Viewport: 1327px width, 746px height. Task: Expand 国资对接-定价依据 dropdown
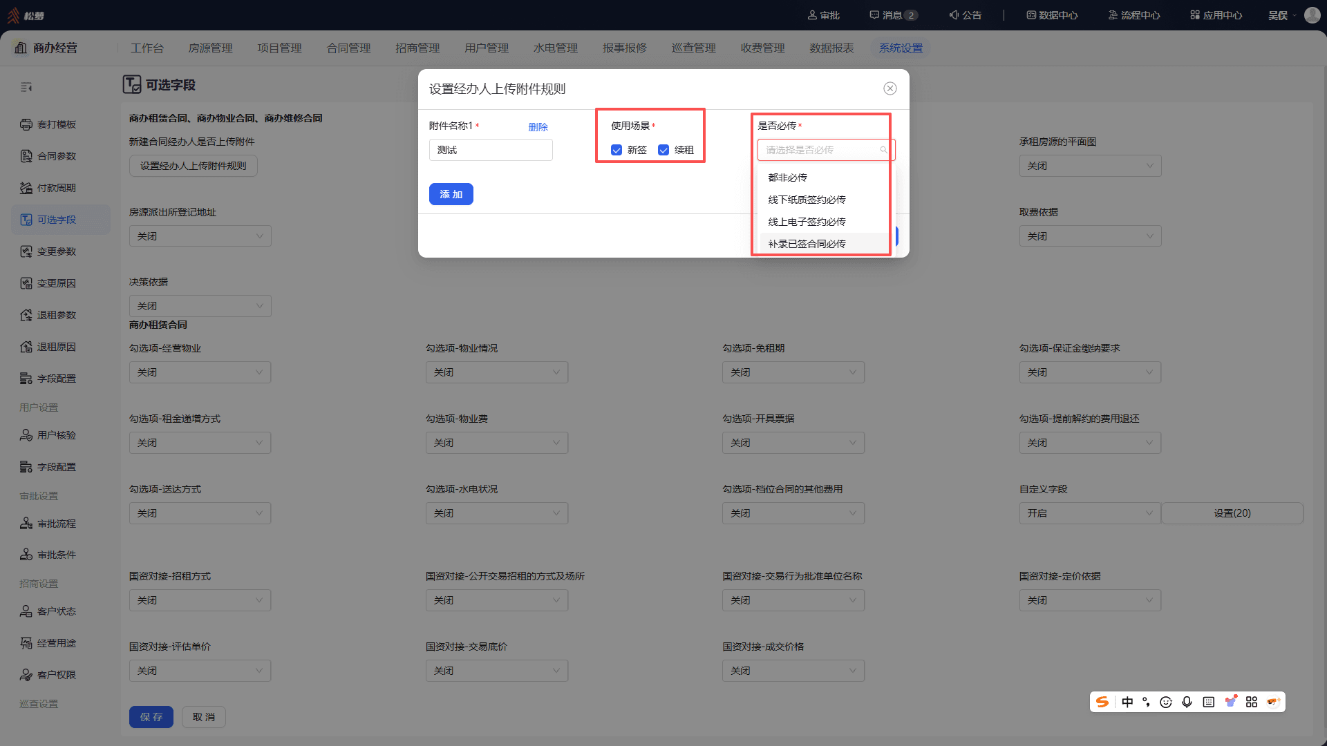[1090, 600]
